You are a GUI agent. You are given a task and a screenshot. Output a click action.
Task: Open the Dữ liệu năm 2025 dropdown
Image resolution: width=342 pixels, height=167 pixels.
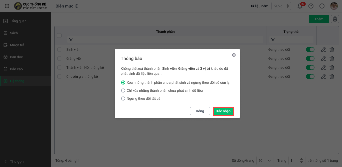(x=281, y=6)
